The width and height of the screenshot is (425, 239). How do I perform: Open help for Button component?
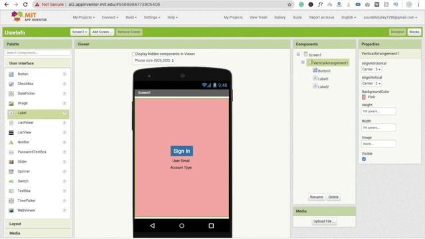click(x=64, y=74)
